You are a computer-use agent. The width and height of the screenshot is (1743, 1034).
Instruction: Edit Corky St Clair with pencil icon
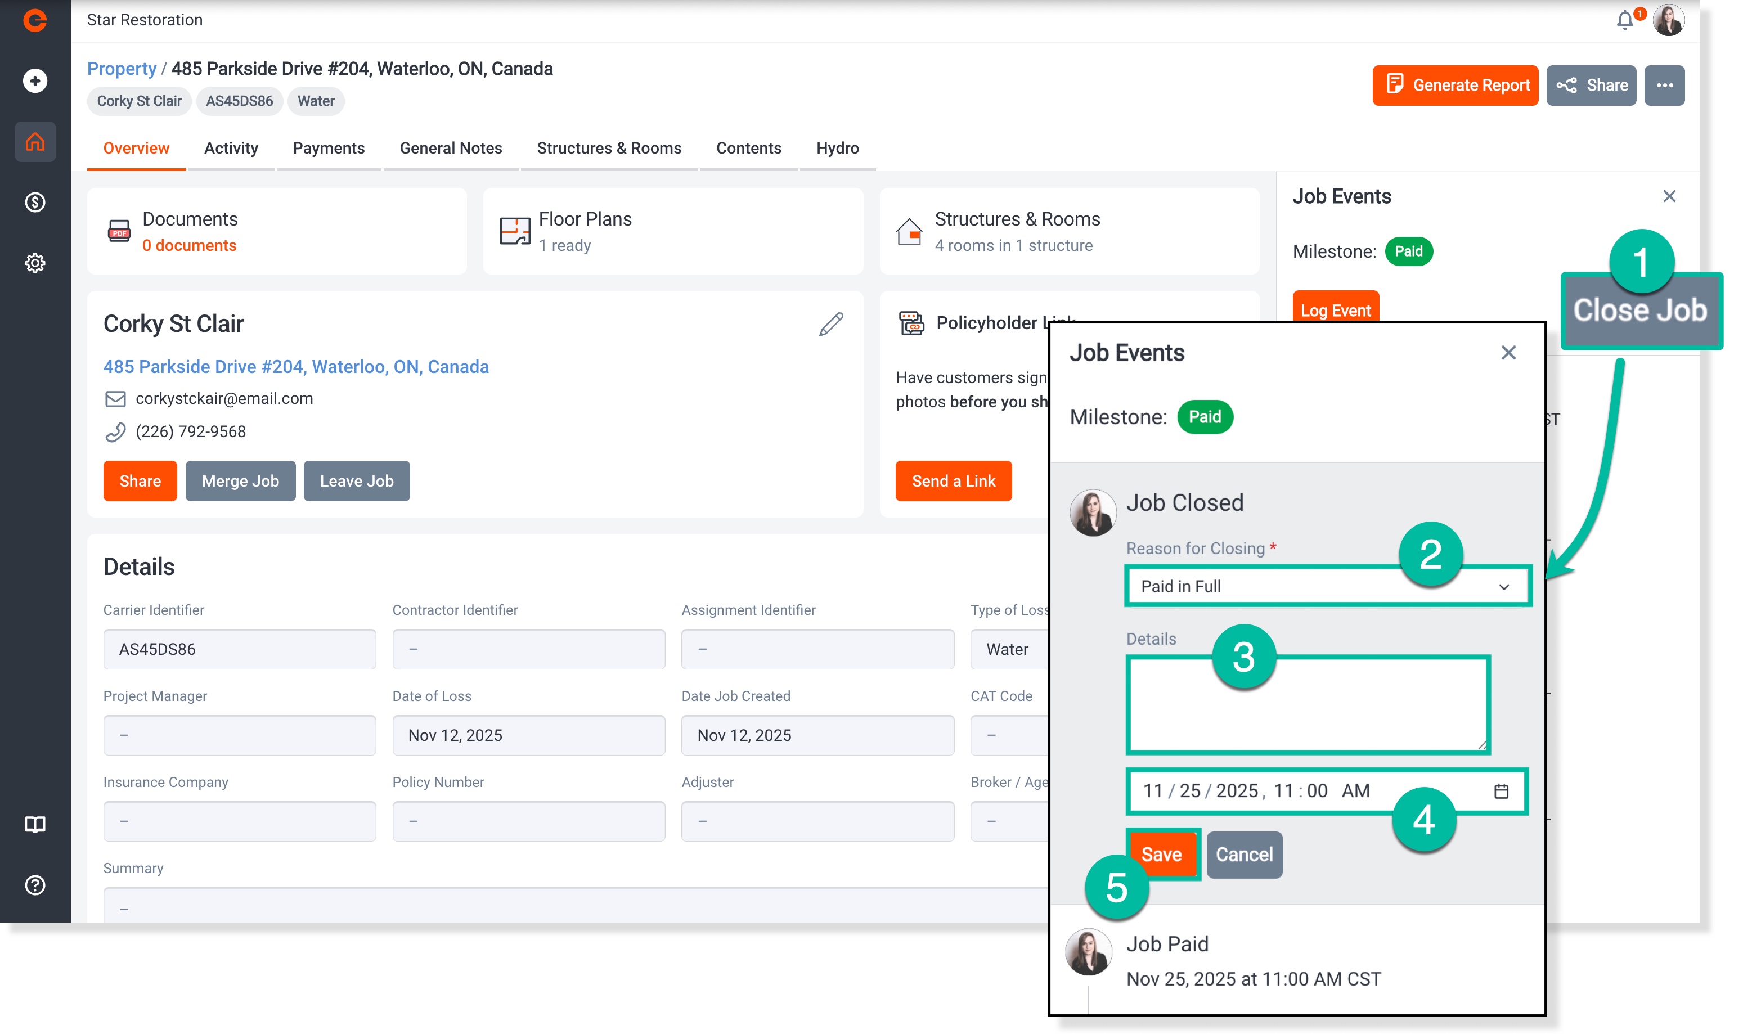point(830,324)
